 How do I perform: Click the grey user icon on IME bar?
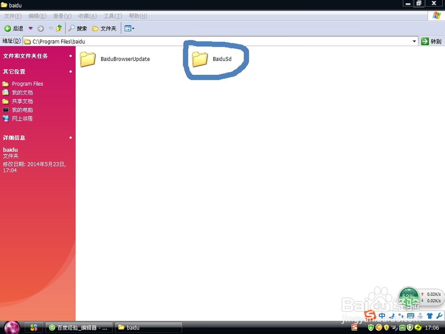[x=421, y=316]
